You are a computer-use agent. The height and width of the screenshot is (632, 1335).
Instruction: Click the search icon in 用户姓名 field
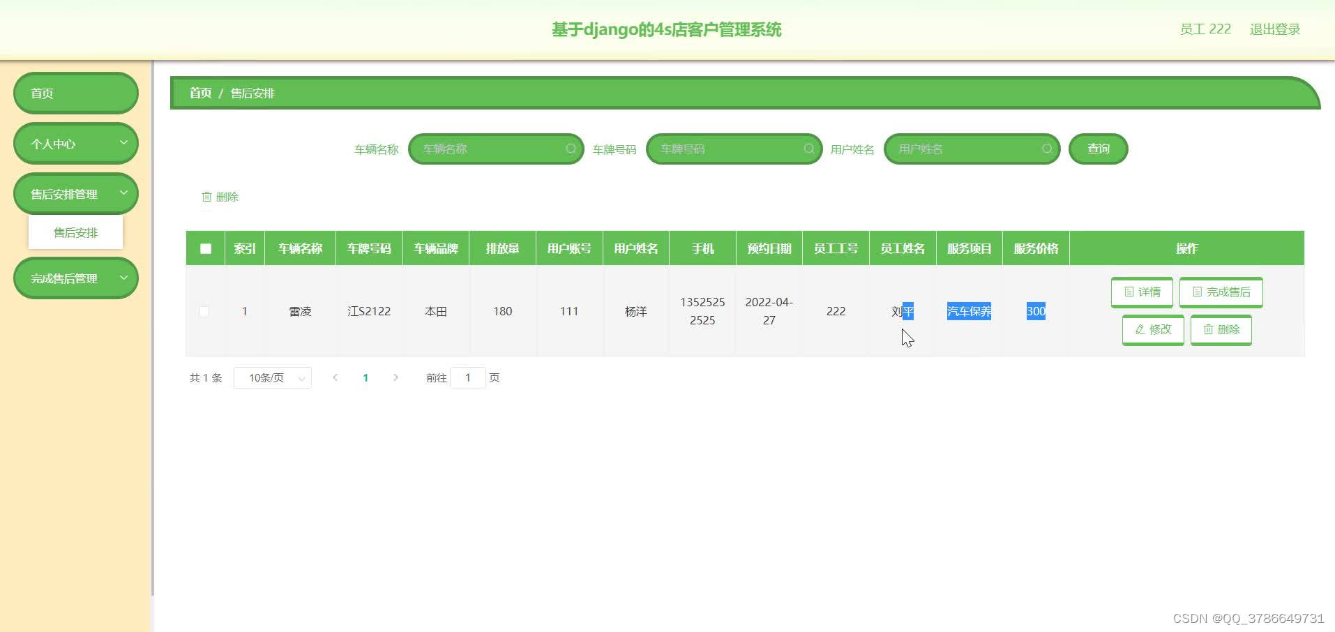click(1046, 149)
